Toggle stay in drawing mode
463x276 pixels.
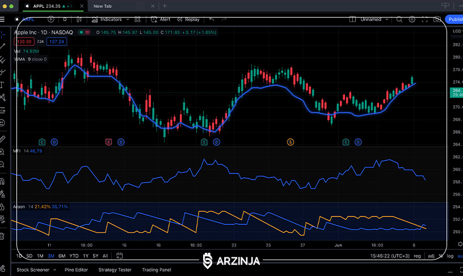pos(2,194)
